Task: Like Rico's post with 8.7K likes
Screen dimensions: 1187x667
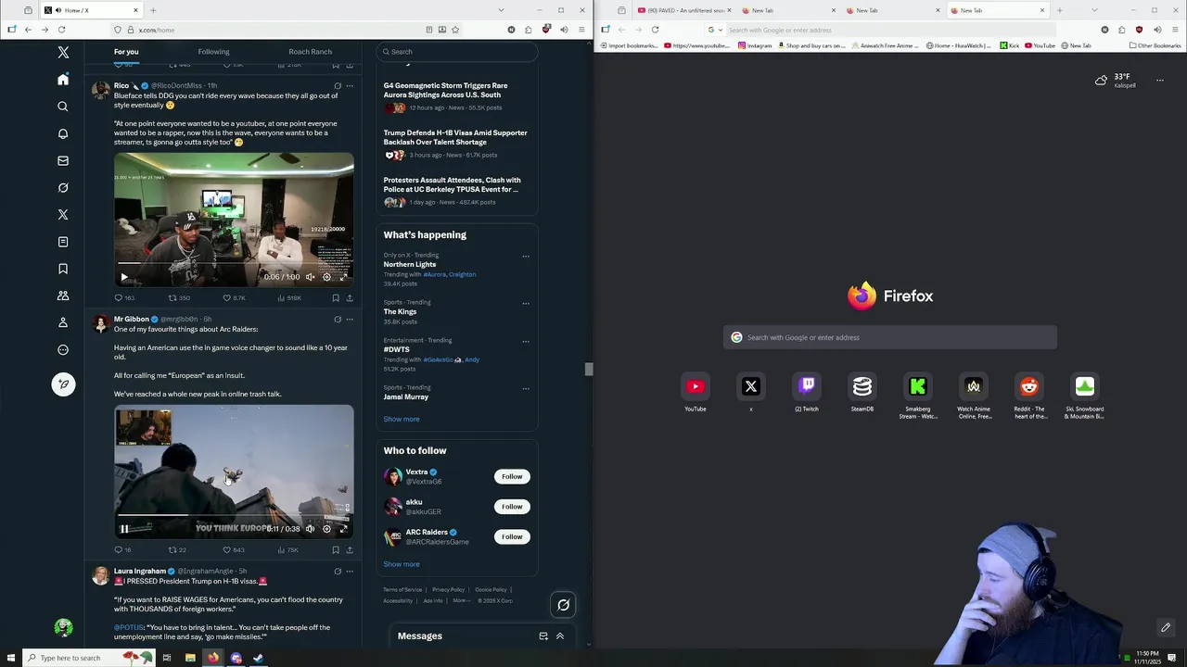Action: pos(234,297)
